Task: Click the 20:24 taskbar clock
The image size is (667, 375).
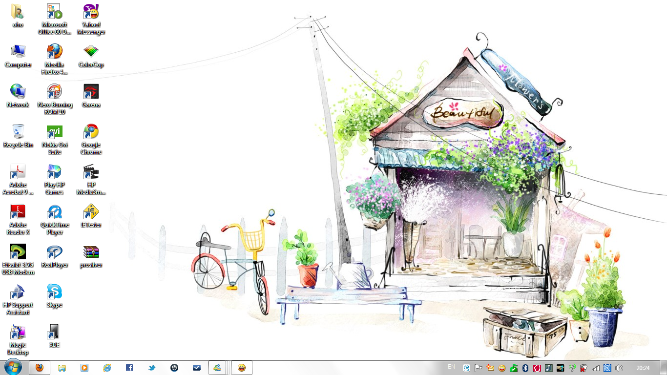Action: (x=643, y=368)
